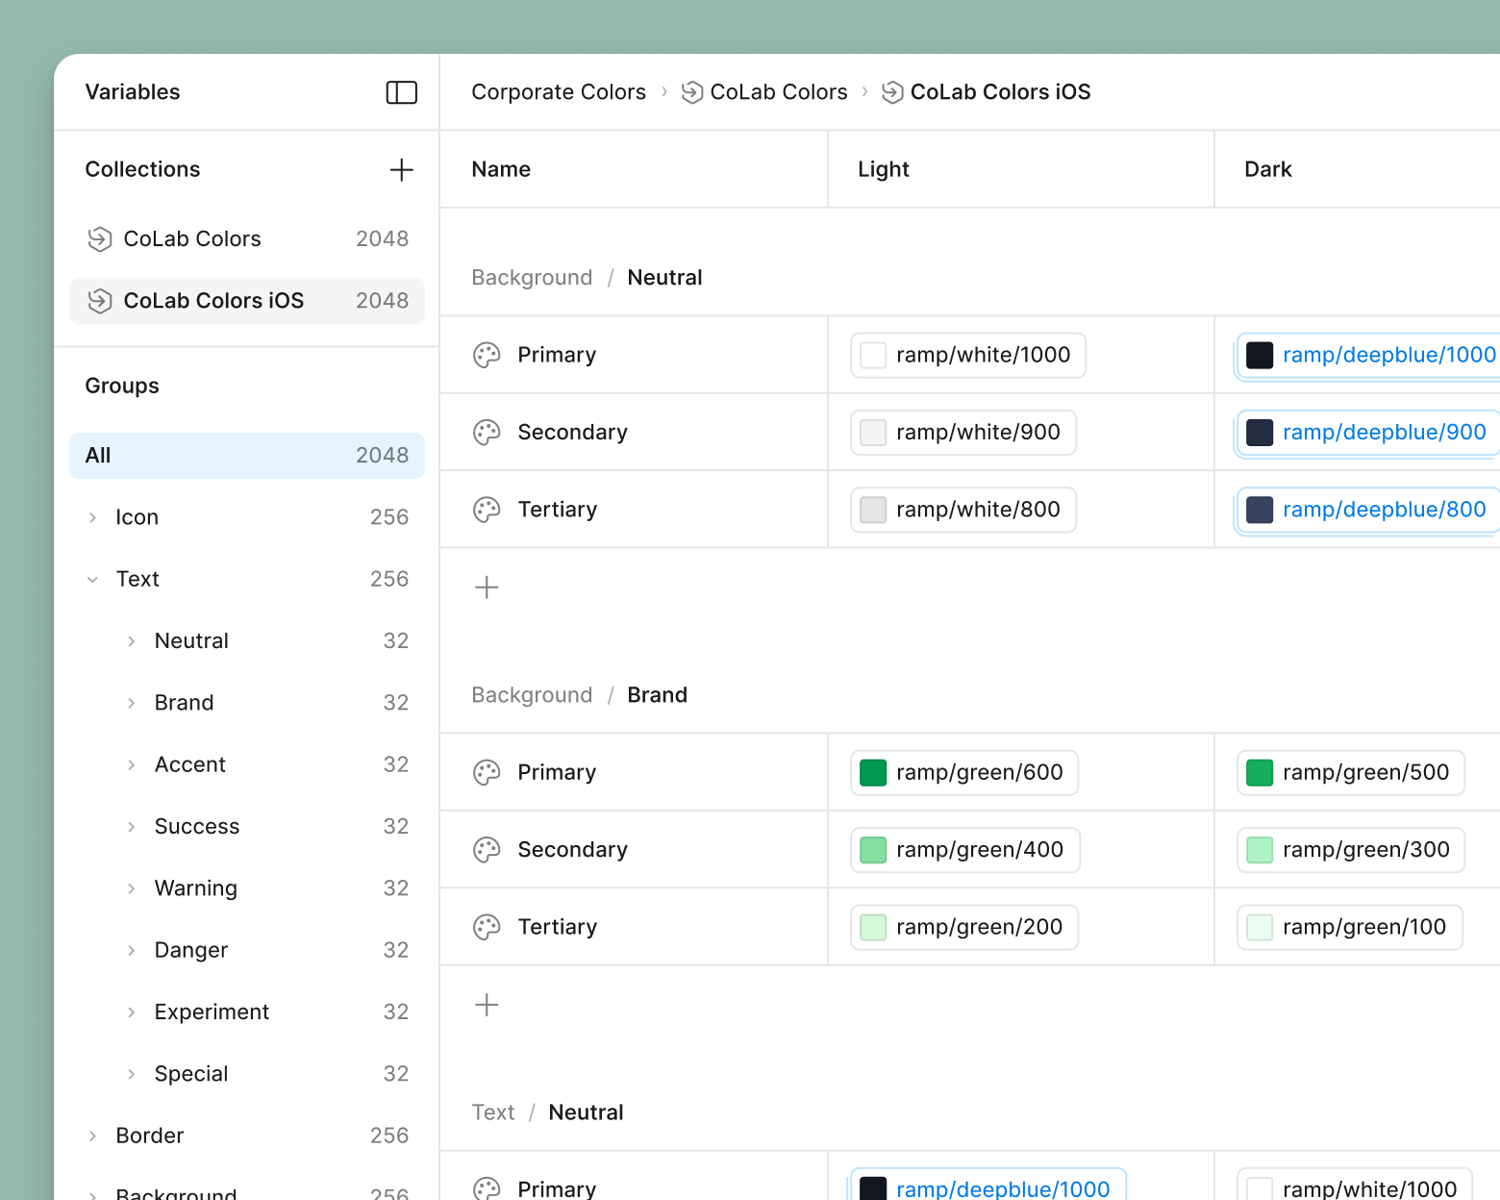Screen dimensions: 1500x1200
Task: Expand the Icon group
Action: pyautogui.click(x=92, y=517)
